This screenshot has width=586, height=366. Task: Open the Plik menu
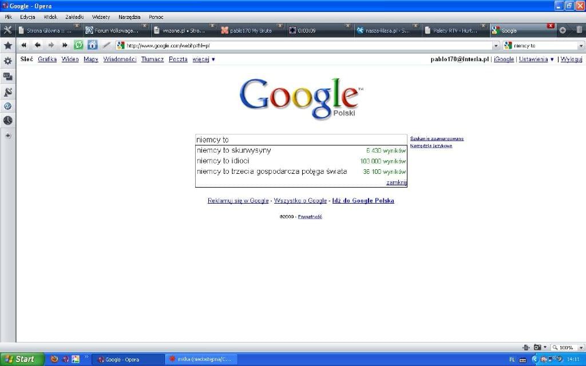[x=8, y=17]
